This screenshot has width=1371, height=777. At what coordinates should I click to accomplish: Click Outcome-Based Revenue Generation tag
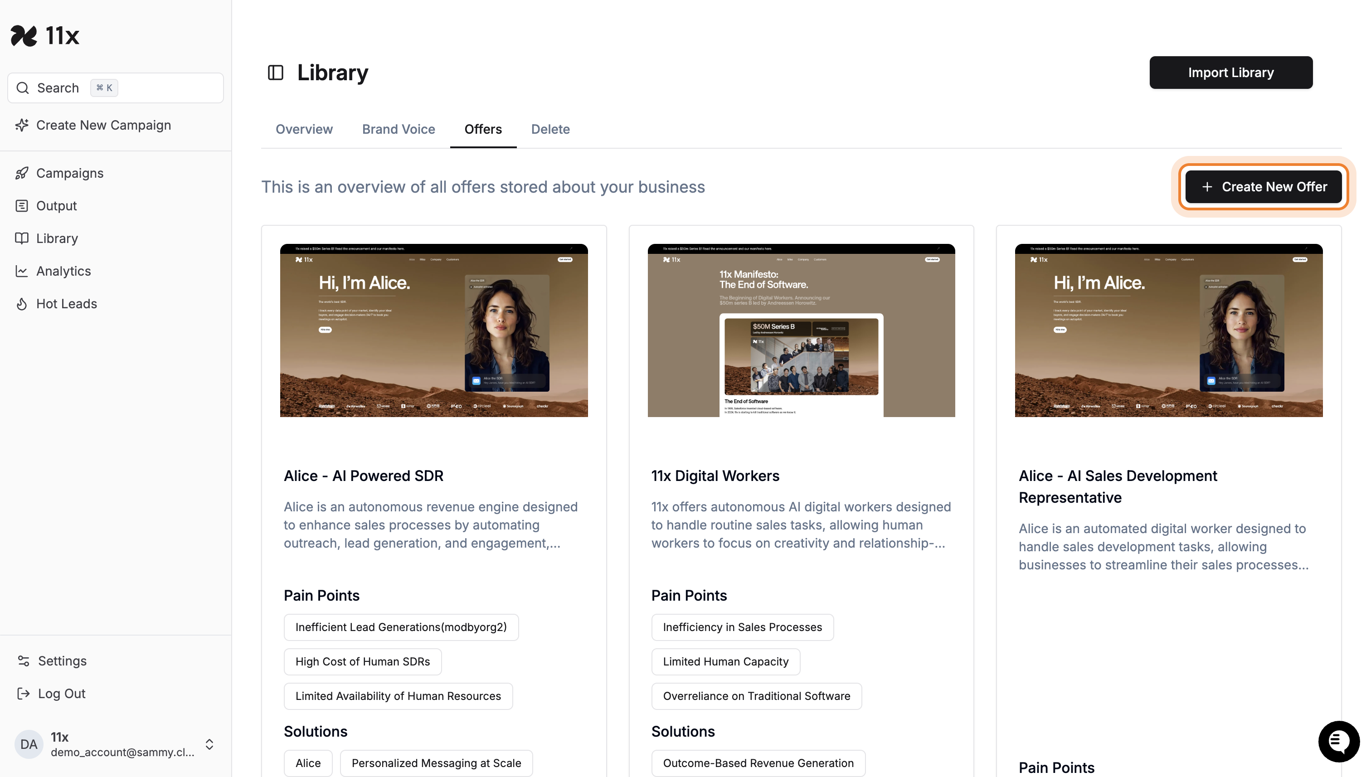point(758,763)
